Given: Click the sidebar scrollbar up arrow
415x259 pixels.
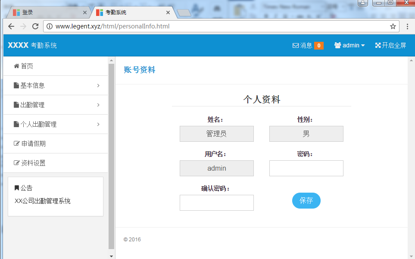Looking at the screenshot, I should (x=112, y=60).
